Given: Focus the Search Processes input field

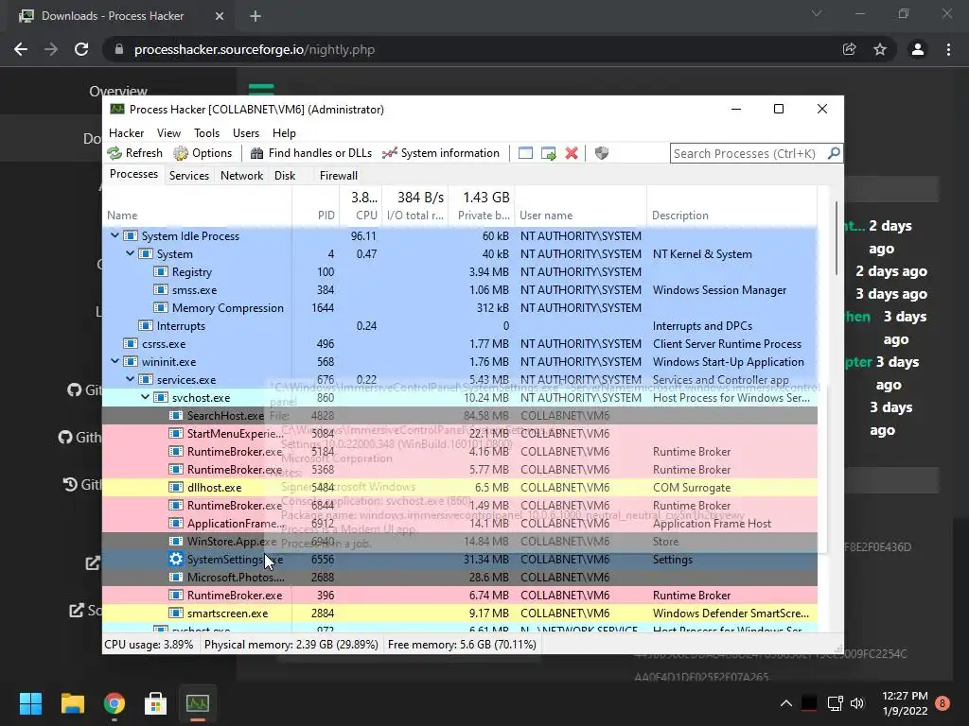Looking at the screenshot, I should tap(748, 153).
